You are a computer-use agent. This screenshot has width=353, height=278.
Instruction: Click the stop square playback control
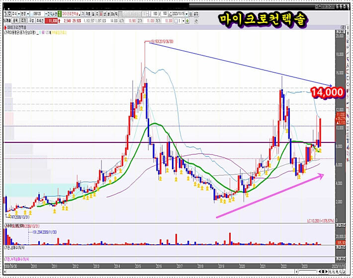point(323,272)
